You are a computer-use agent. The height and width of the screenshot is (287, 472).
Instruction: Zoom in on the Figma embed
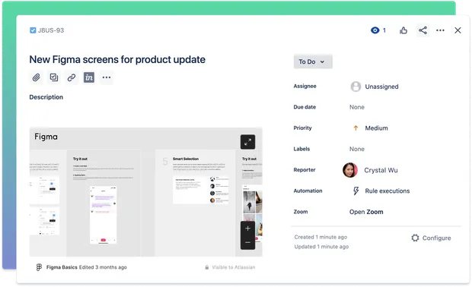[x=247, y=229]
